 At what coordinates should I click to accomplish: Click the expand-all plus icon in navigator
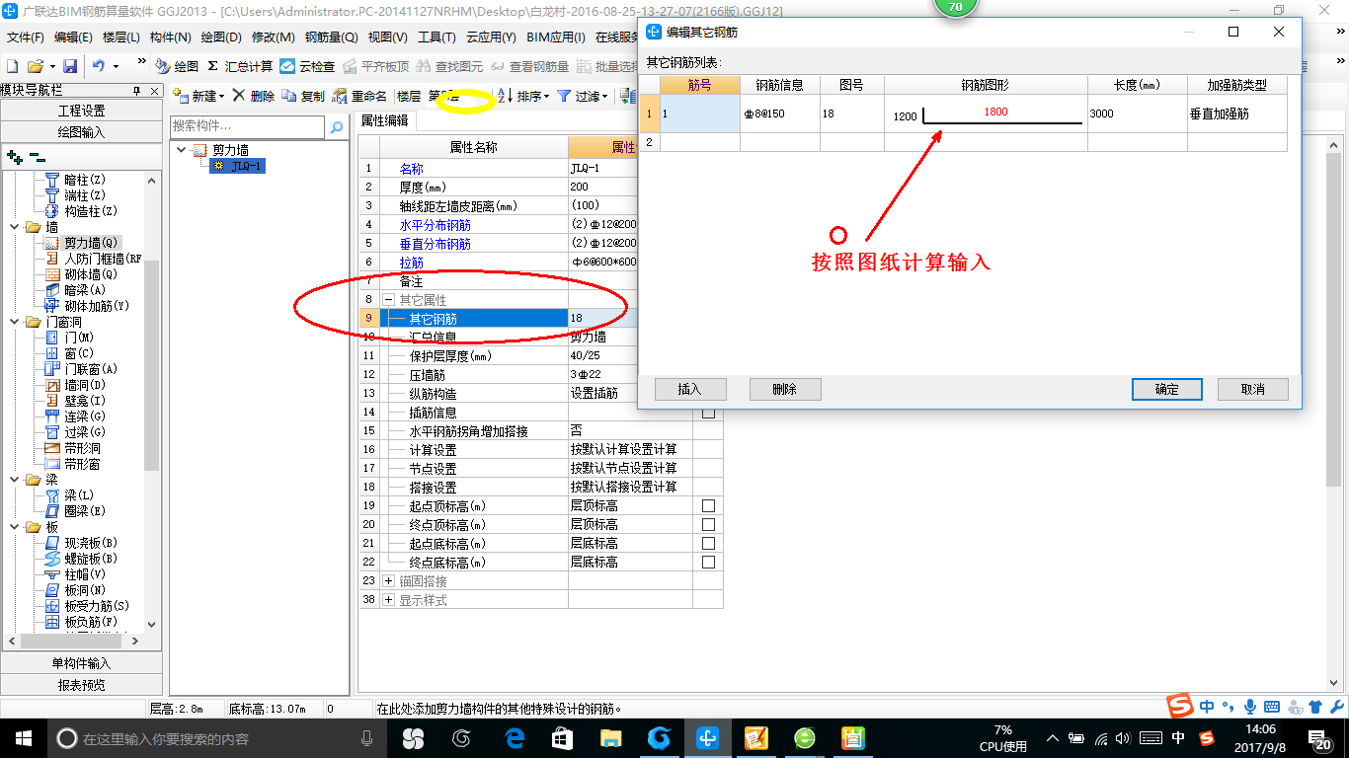pyautogui.click(x=14, y=156)
